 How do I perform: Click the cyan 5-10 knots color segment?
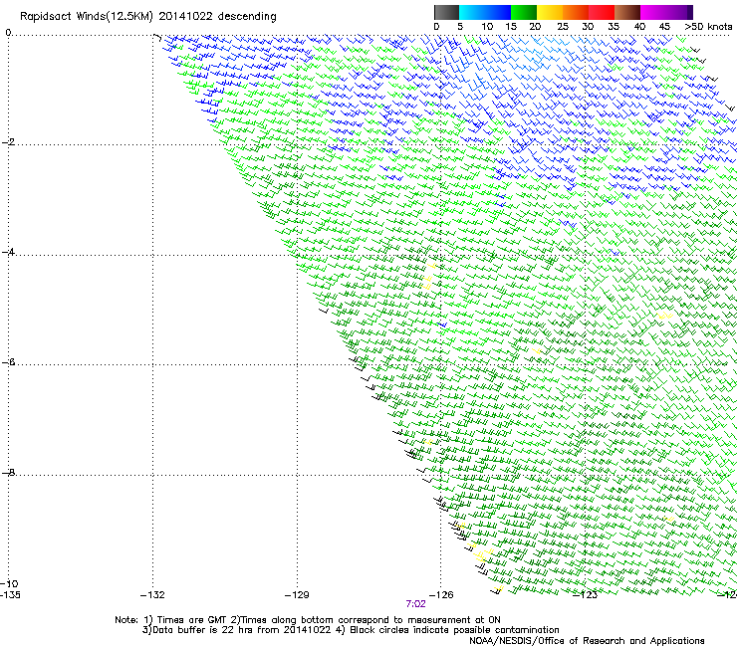[472, 12]
